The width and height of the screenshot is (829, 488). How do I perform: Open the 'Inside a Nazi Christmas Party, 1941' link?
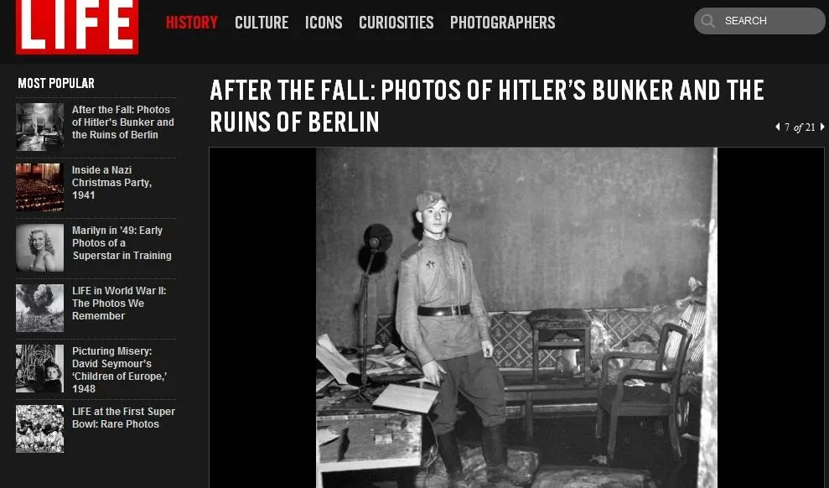[x=112, y=183]
